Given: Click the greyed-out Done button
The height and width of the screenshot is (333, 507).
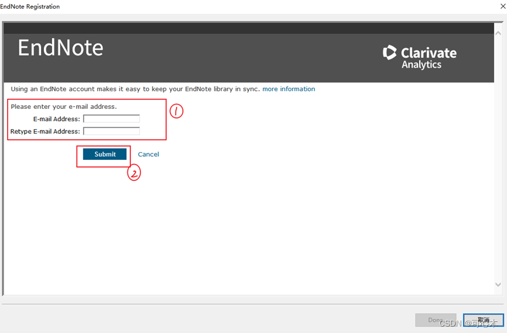Looking at the screenshot, I should [x=435, y=320].
